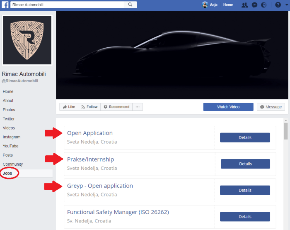Click the Watch Video button
Viewport: 290px width, 230px height.
tap(228, 107)
